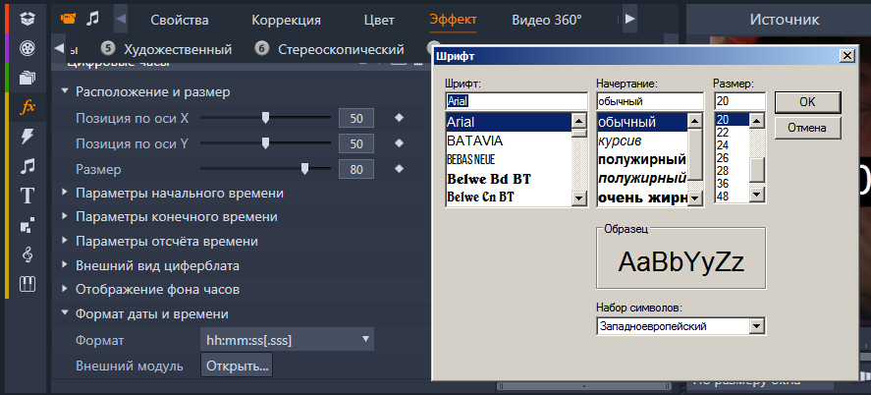The image size is (871, 395).
Task: Click the up arrow of the Начертание list scrollbar
Action: pos(695,121)
